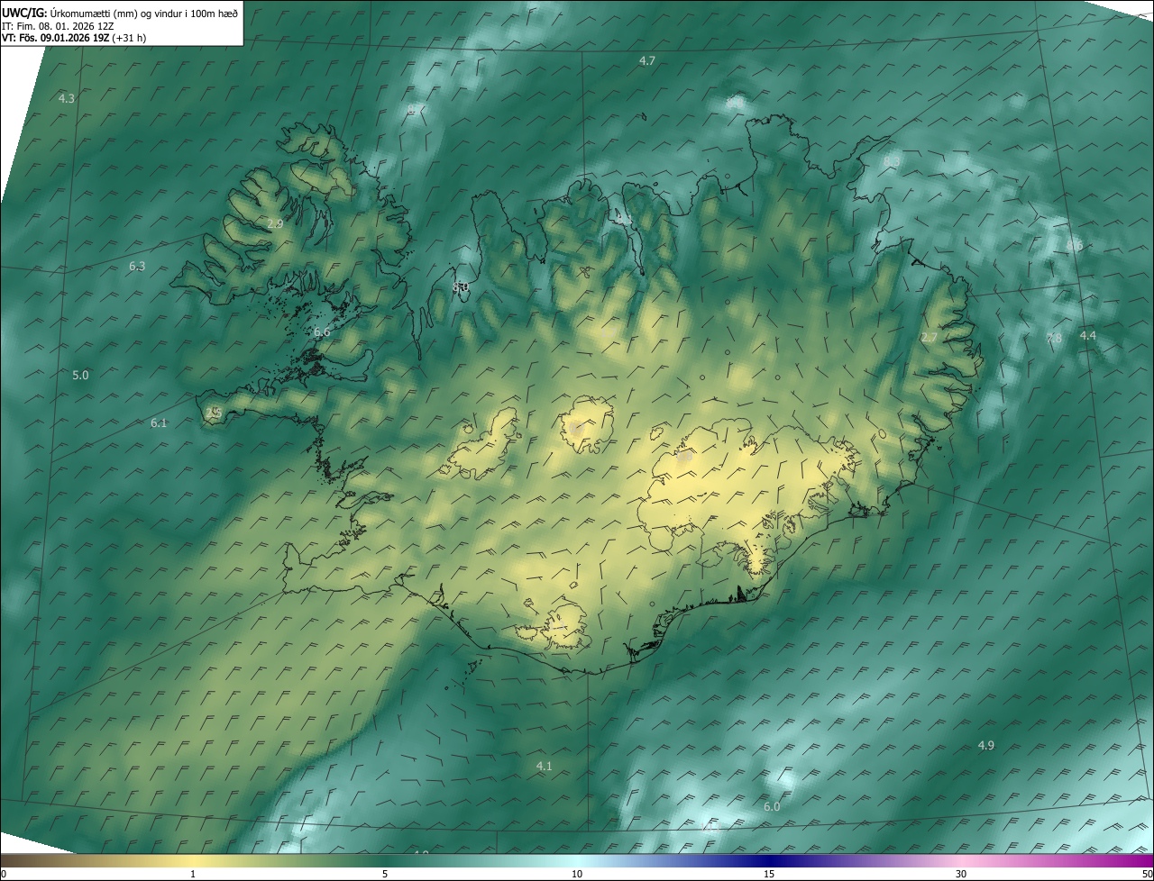This screenshot has height=881, width=1154.
Task: Click the 2.9 value on Westfjords
Action: tap(275, 223)
